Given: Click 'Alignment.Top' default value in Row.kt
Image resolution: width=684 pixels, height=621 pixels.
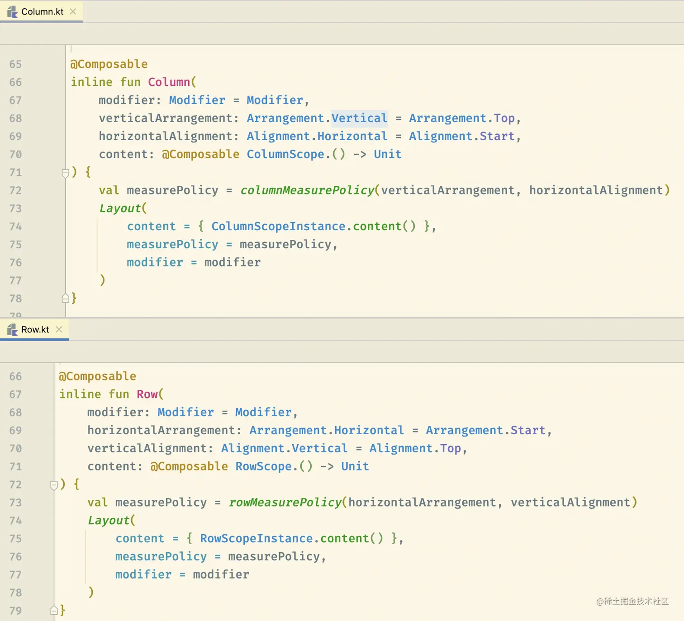Looking at the screenshot, I should click(415, 449).
